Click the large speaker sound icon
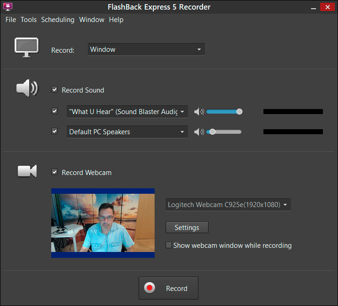Screen dimensions: 338x306 click(x=27, y=88)
